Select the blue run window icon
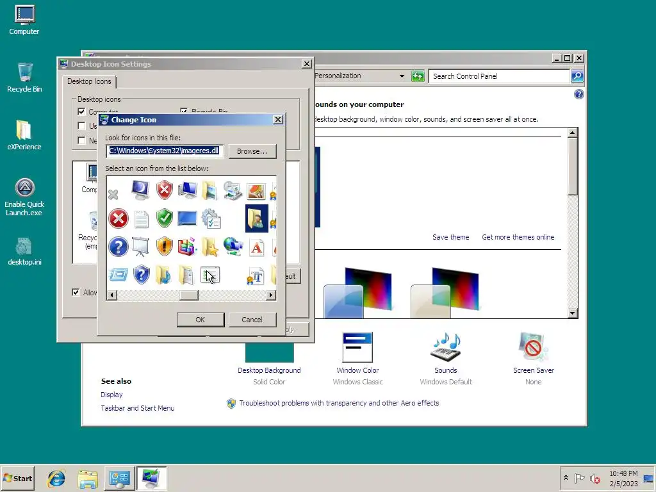The width and height of the screenshot is (656, 492). [x=119, y=275]
